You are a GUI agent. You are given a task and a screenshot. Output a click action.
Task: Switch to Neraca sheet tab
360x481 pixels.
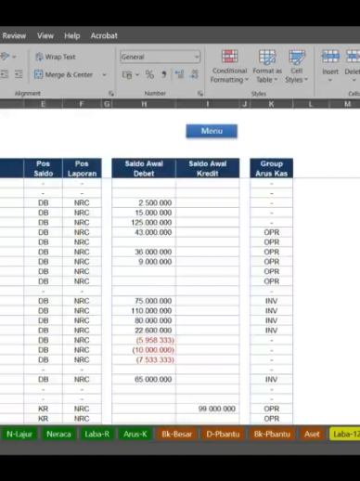pos(58,435)
